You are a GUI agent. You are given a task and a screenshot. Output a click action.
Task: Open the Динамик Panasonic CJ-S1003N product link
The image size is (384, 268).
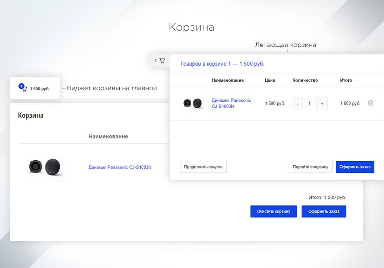(231, 103)
